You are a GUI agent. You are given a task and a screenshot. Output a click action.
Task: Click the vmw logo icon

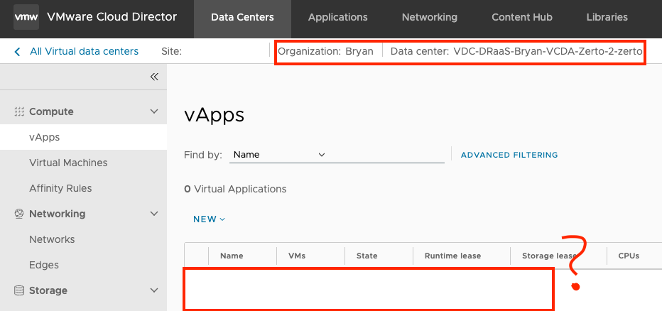coord(26,17)
